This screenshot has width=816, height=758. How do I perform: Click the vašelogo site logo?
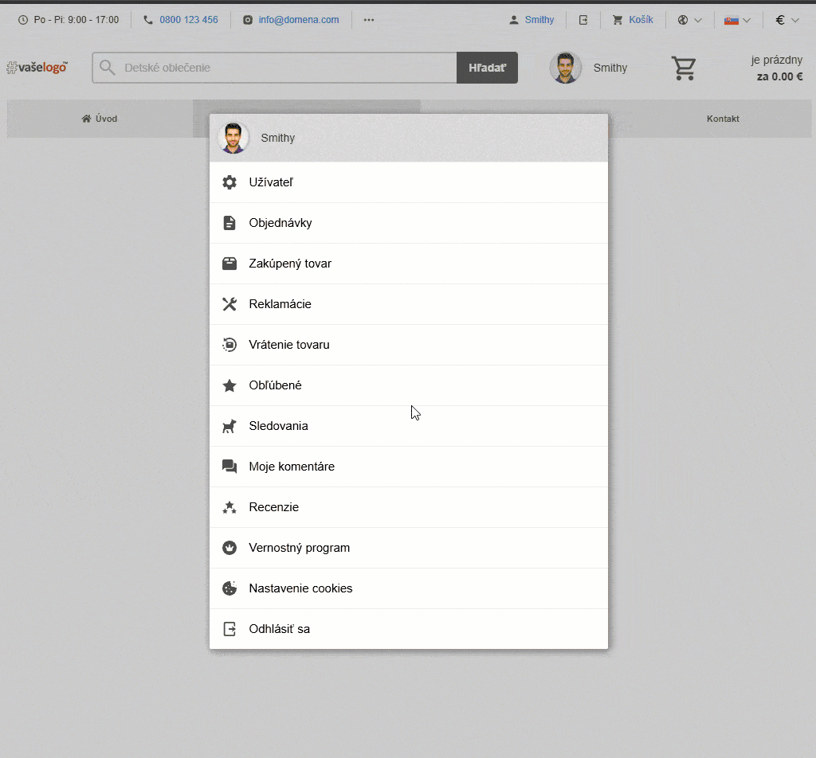coord(37,67)
